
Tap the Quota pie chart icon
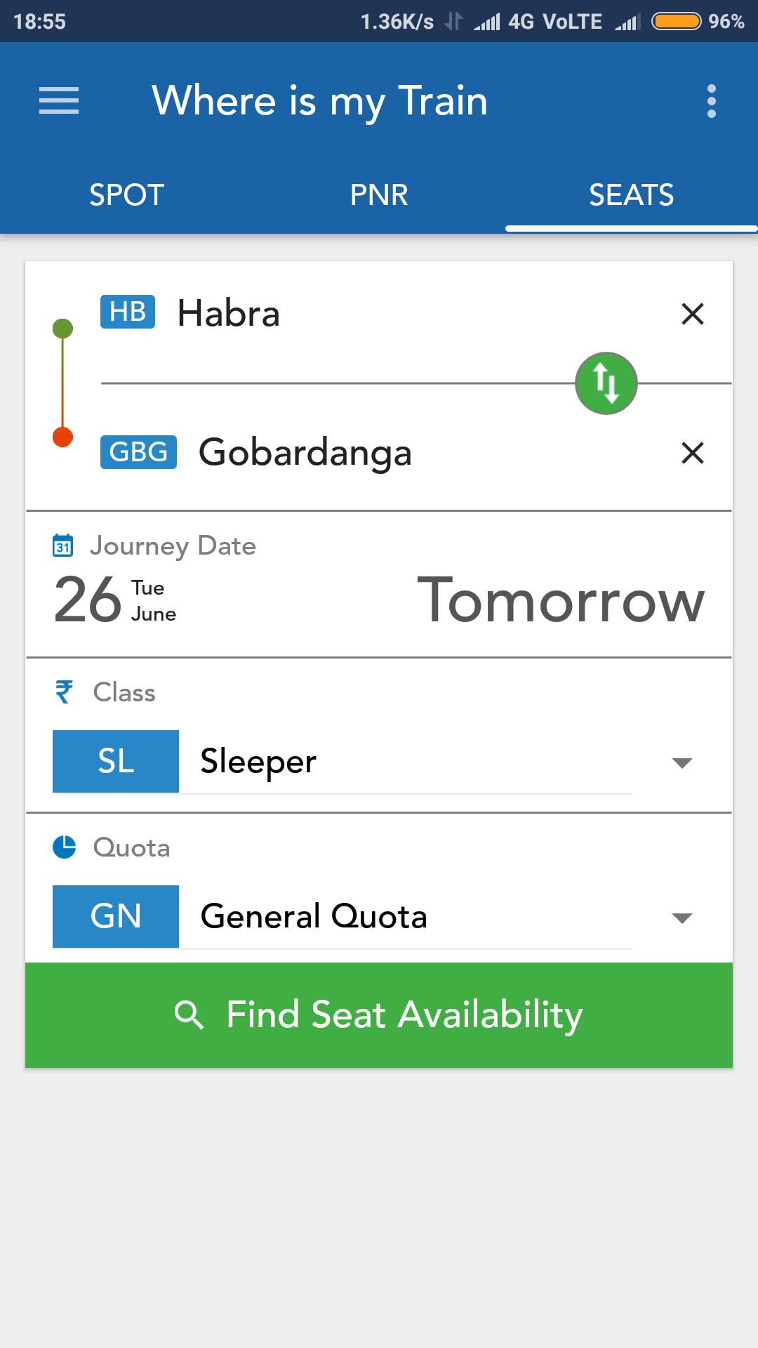(x=65, y=847)
